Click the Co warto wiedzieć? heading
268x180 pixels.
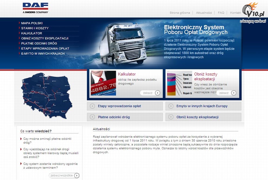pyautogui.click(x=36, y=131)
